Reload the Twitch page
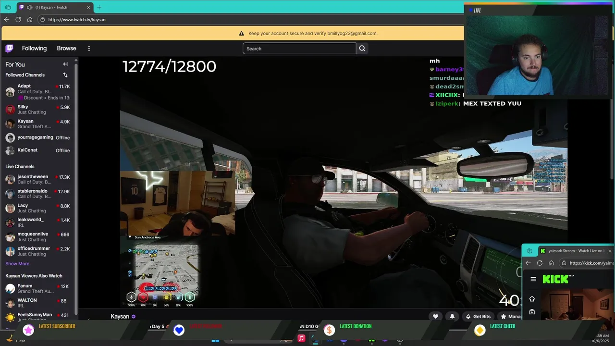Screen dimensions: 615x346 [x=18, y=20]
